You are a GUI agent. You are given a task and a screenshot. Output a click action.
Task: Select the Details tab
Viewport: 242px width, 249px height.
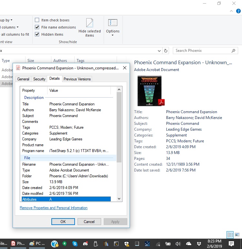(55, 78)
